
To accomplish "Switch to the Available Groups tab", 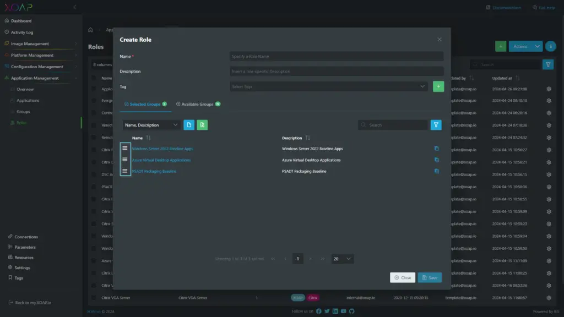I will pos(198,104).
